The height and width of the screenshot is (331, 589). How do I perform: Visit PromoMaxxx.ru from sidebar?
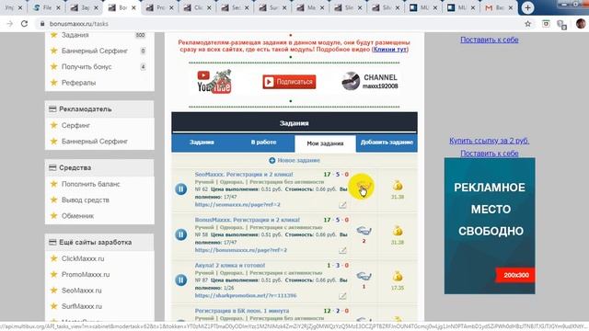click(86, 275)
